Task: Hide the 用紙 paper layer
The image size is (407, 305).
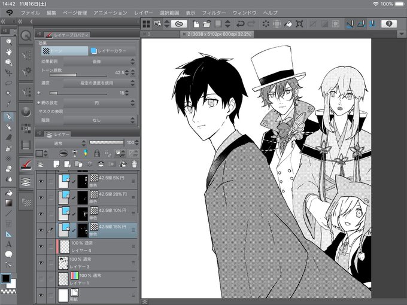Action: 41,295
